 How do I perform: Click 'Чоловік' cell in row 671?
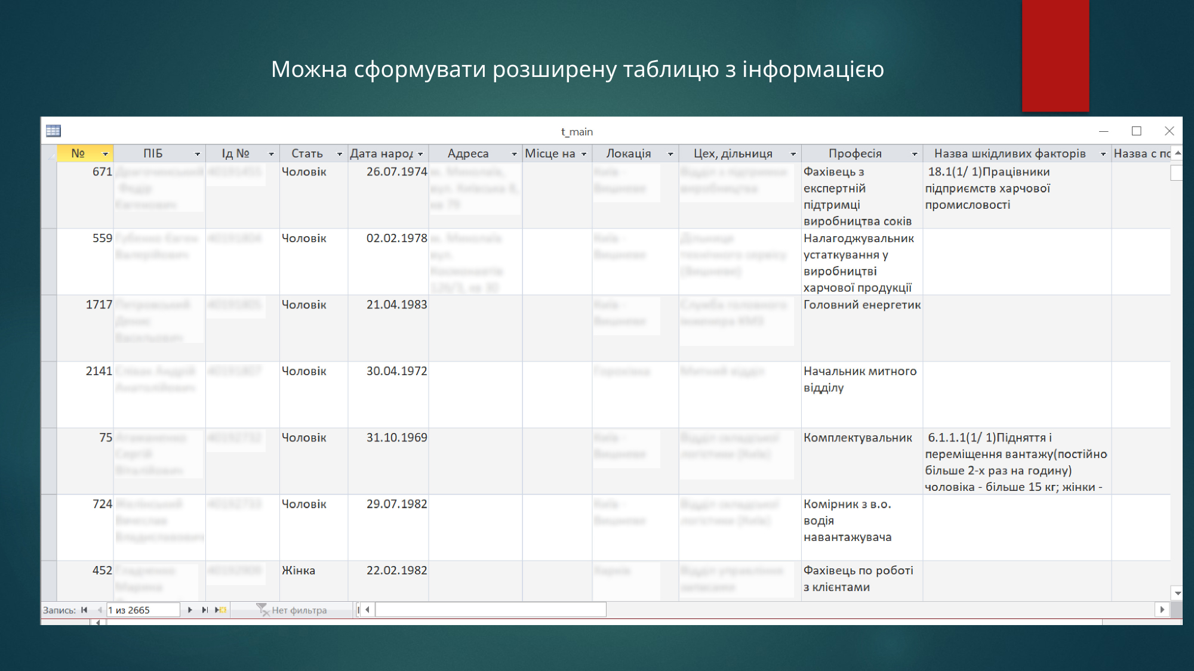point(314,195)
